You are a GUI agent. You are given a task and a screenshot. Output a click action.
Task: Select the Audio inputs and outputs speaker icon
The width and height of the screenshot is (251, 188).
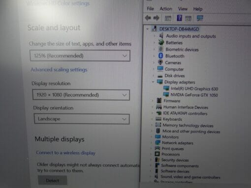coord(161,35)
